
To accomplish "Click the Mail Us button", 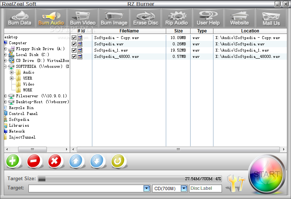I will pyautogui.click(x=271, y=18).
